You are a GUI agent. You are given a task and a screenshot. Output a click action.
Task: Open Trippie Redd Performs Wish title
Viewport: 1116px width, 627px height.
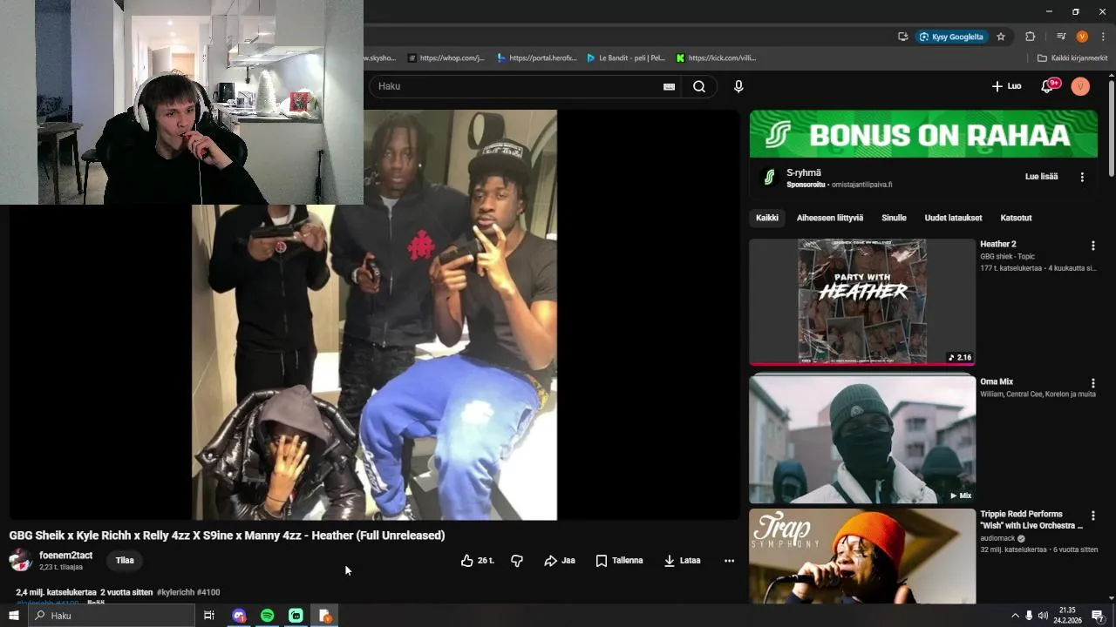pyautogui.click(x=1031, y=520)
